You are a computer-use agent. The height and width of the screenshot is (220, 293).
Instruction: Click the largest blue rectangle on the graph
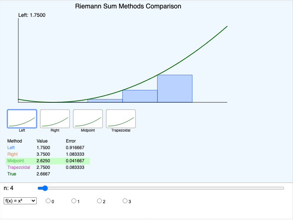[x=174, y=88]
